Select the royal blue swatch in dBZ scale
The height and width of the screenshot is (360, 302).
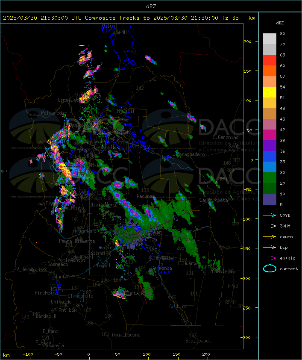click(270, 156)
